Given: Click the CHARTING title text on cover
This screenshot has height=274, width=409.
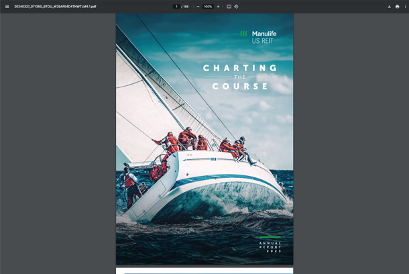Looking at the screenshot, I should click(x=240, y=68).
